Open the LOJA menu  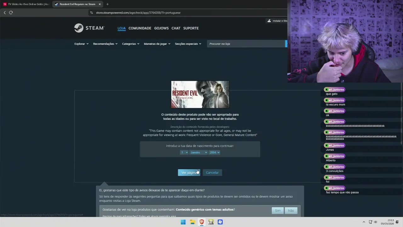[x=122, y=28]
